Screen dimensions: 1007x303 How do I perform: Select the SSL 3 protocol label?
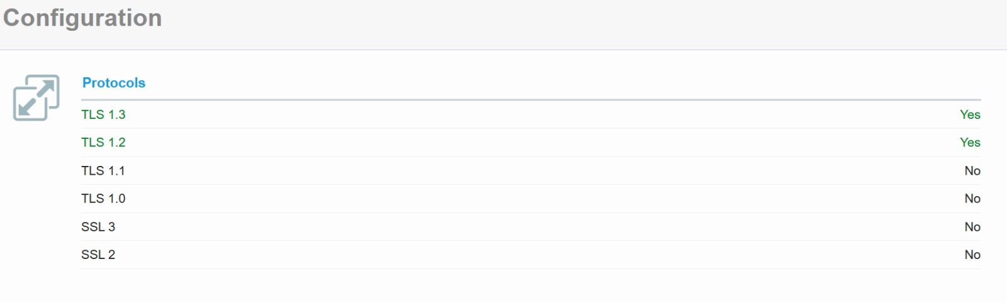click(x=98, y=226)
